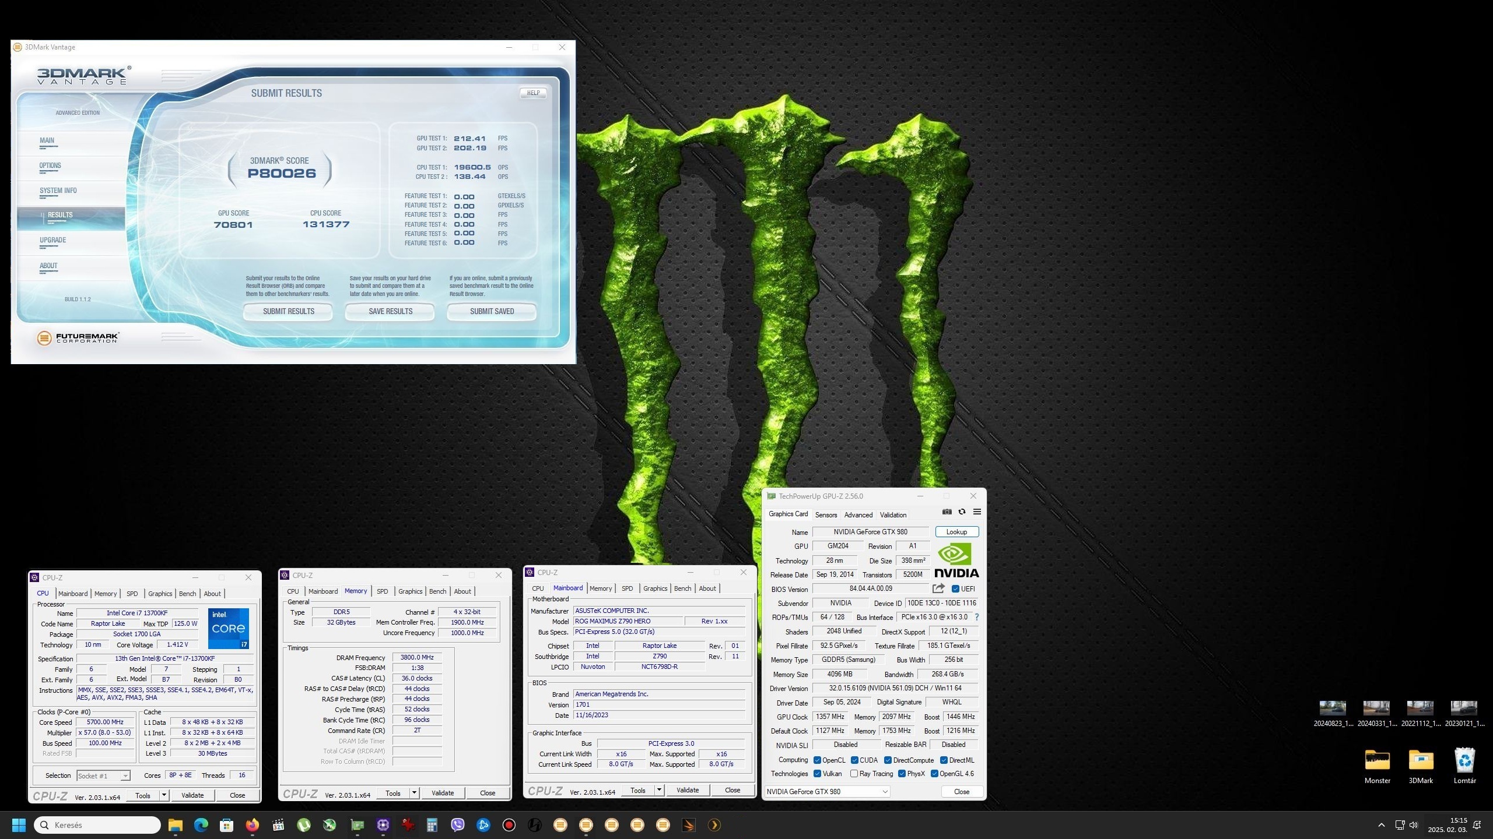
Task: Expand the NVIDIA GeForce GTX 980 dropdown
Action: tap(885, 792)
